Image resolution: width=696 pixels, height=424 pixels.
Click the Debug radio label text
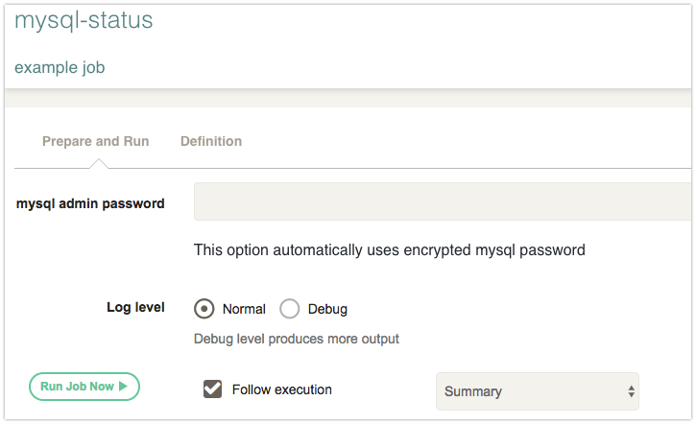[x=327, y=309]
